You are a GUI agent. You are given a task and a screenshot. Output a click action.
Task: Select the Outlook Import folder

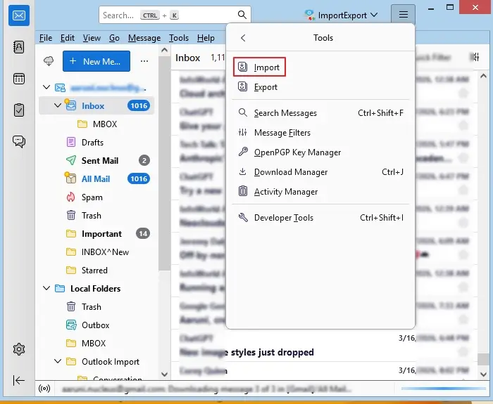96,361
